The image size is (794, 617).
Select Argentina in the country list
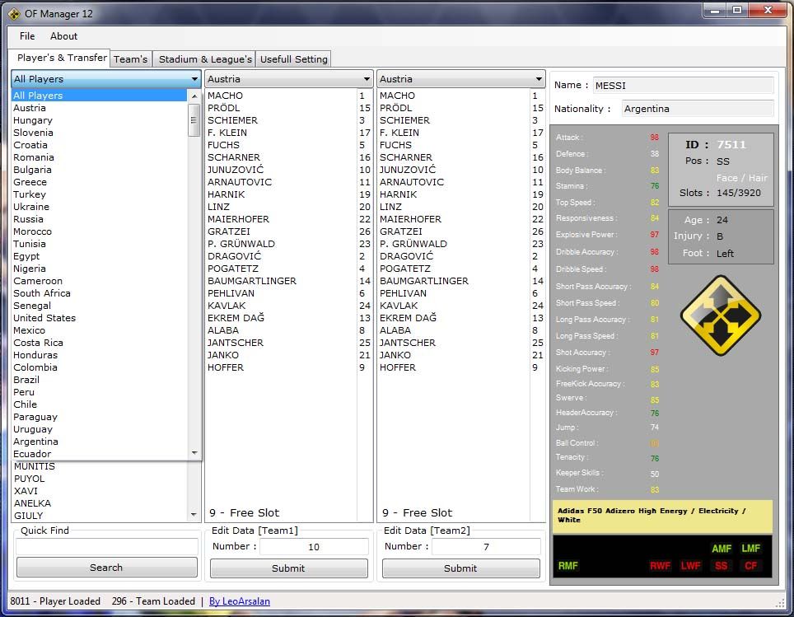(35, 442)
